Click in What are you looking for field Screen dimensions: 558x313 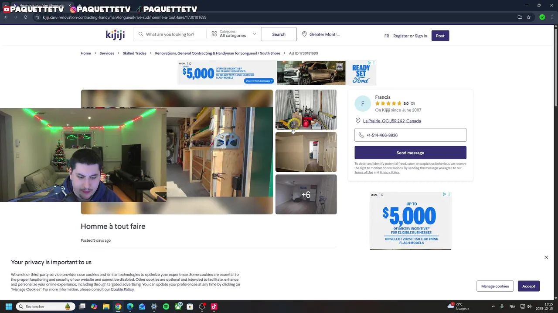click(170, 34)
